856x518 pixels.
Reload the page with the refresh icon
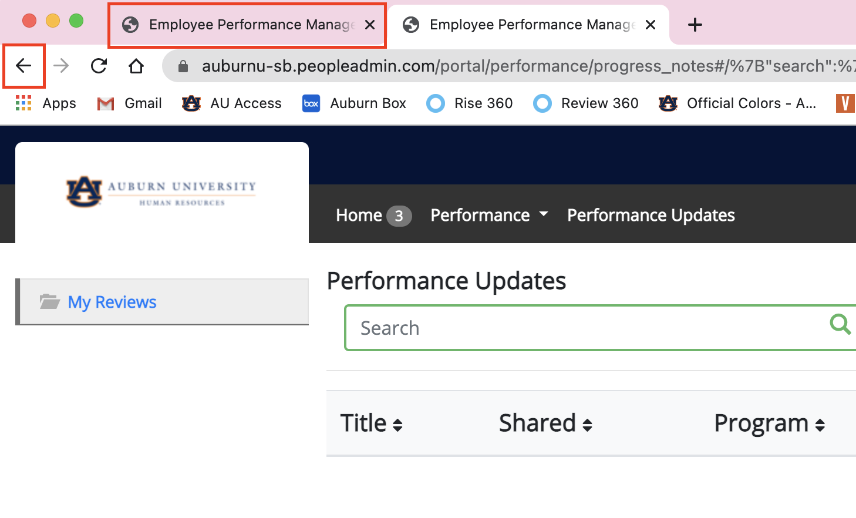pyautogui.click(x=99, y=66)
